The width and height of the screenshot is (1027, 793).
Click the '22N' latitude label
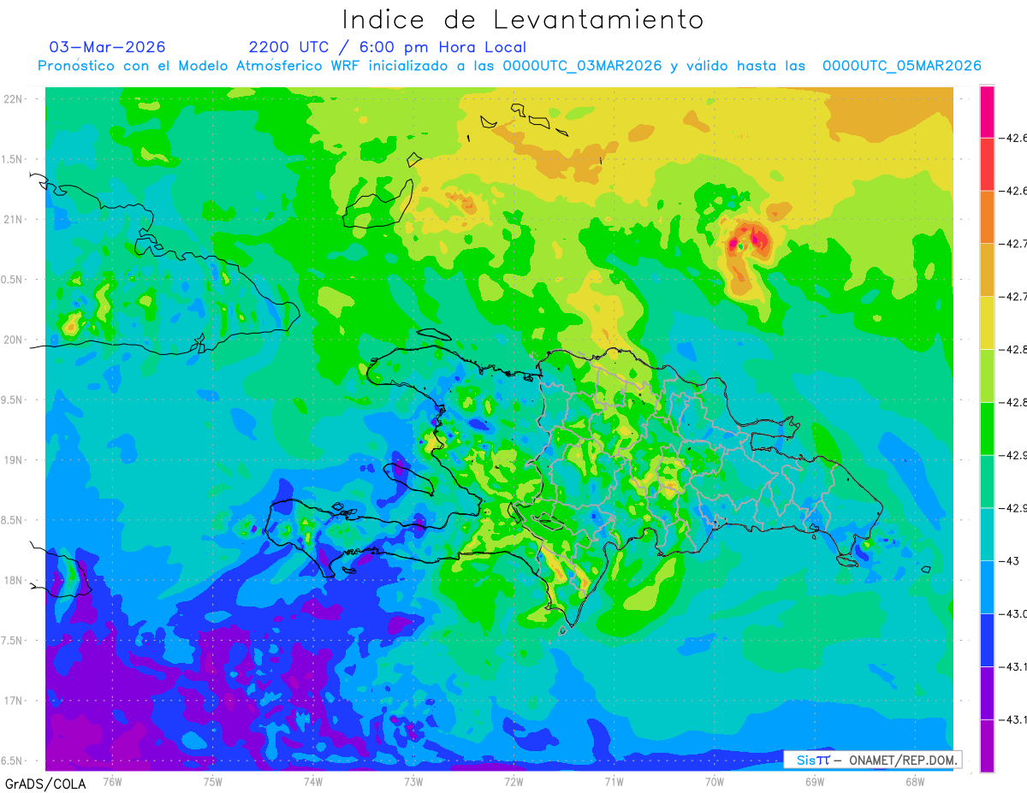click(x=13, y=99)
